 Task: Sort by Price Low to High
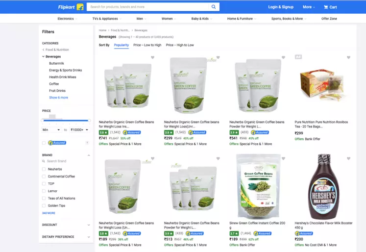[x=147, y=45]
